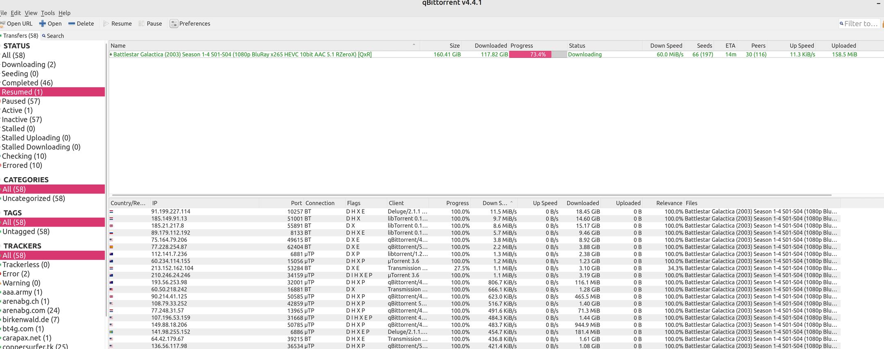
Task: Select the Uncategorized (58) category
Action: click(34, 198)
